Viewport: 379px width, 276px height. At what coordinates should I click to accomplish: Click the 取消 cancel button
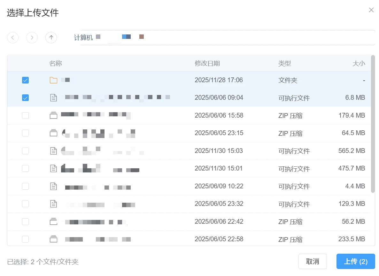[313, 261]
